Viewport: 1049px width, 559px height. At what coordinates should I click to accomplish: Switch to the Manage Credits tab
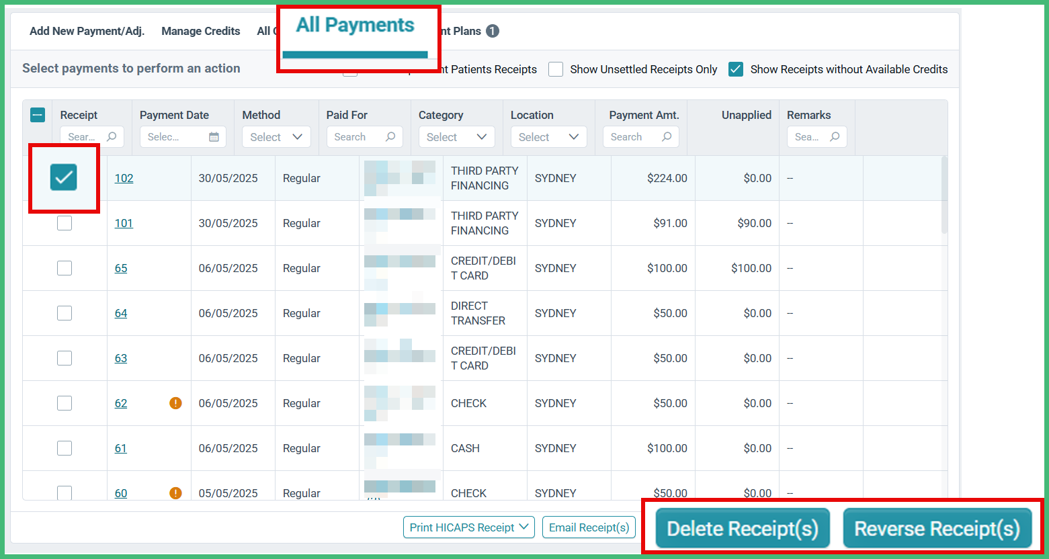pos(200,31)
